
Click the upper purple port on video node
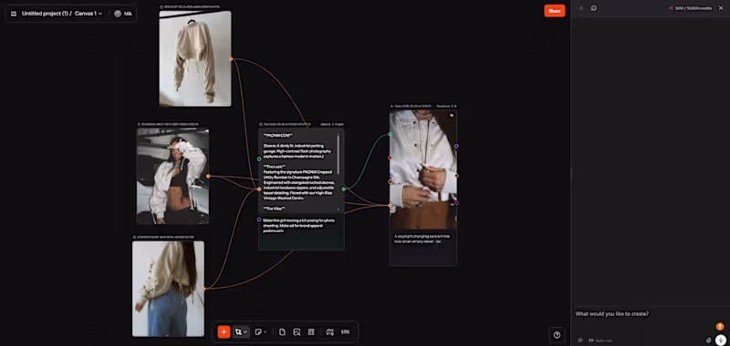coord(457,146)
